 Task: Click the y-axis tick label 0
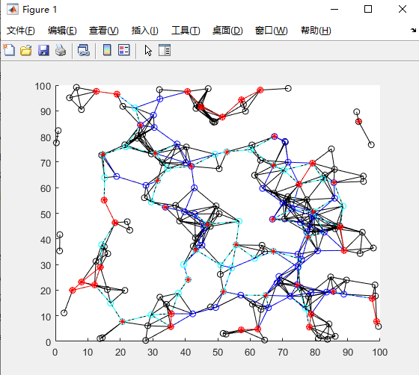tap(49, 342)
